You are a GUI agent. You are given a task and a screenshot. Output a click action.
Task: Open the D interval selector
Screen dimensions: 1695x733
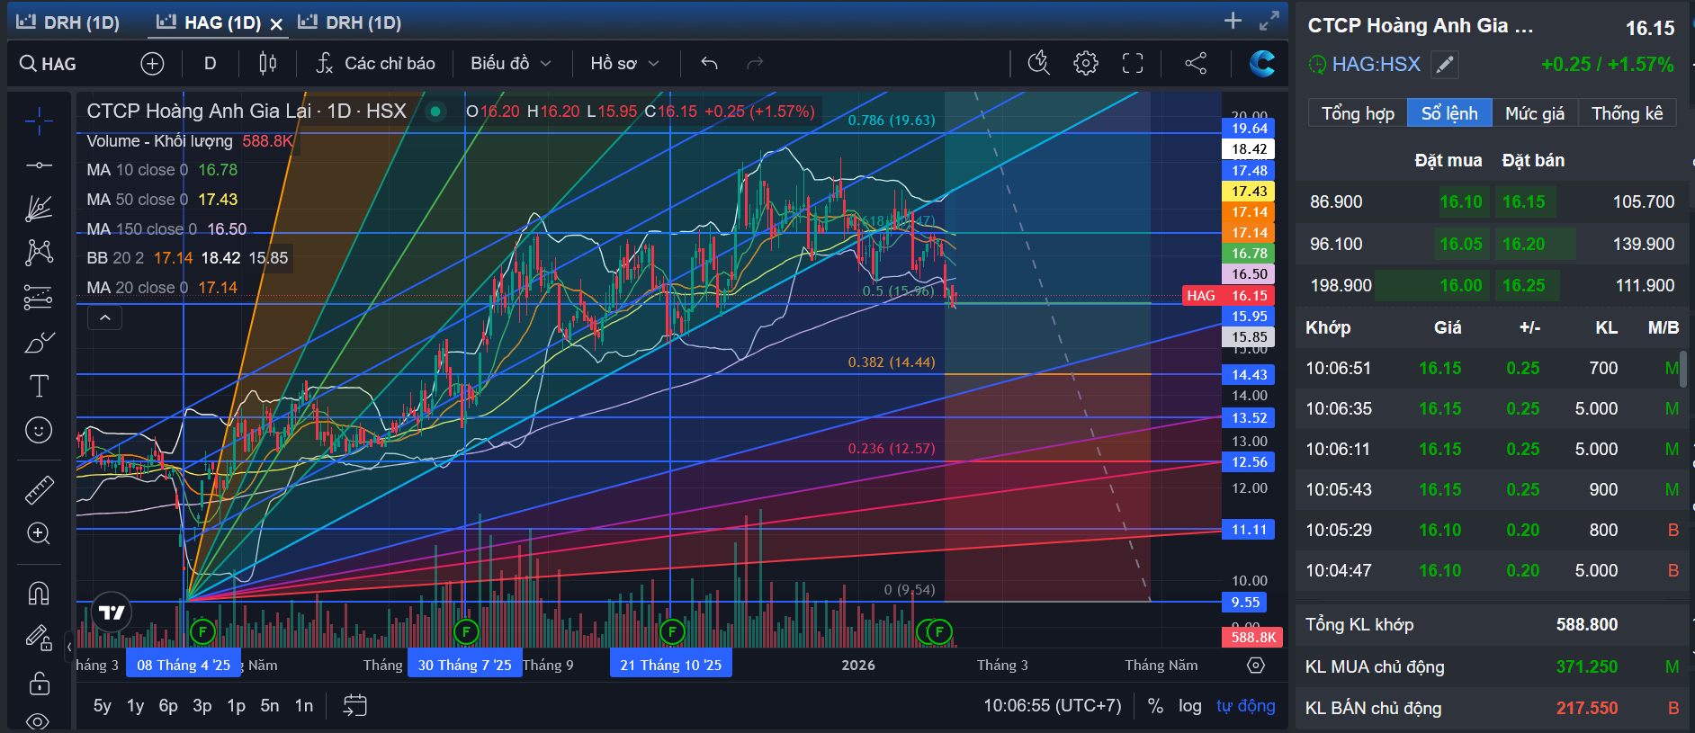[x=210, y=64]
